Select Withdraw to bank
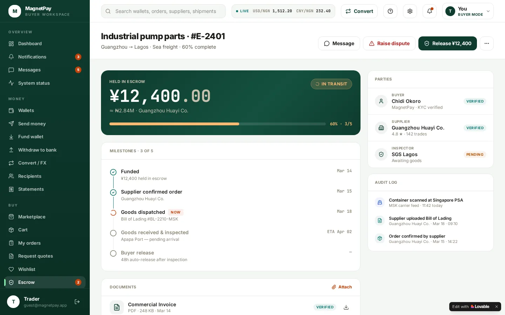505x315 pixels. pos(45,150)
